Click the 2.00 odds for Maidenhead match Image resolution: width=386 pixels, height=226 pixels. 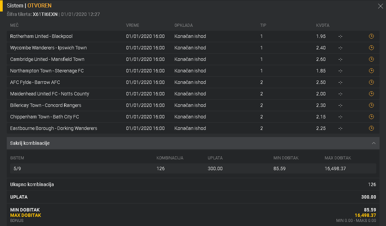(x=321, y=94)
